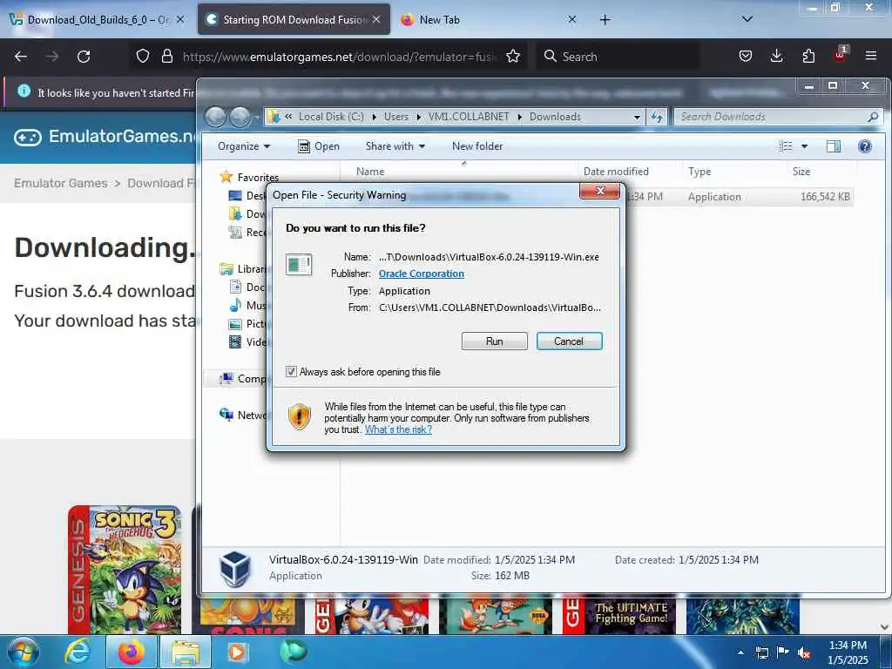The width and height of the screenshot is (892, 669).
Task: Open Firefox downloads panel icon
Action: [x=776, y=56]
